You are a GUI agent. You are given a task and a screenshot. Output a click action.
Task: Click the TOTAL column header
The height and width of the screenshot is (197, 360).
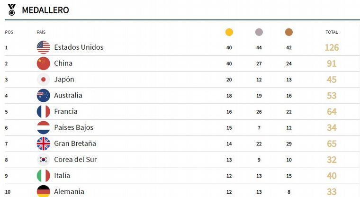[x=332, y=32]
